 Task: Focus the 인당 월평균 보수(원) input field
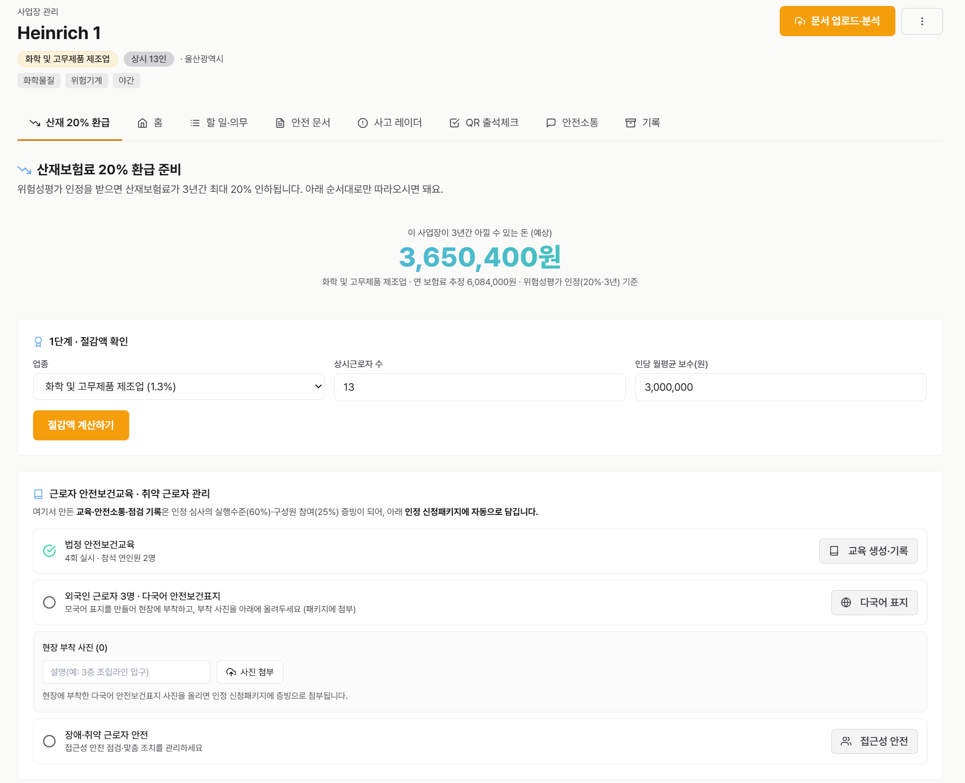coord(781,387)
